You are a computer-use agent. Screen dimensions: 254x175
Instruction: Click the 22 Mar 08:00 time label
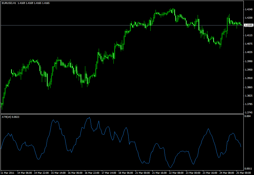pos(176,173)
